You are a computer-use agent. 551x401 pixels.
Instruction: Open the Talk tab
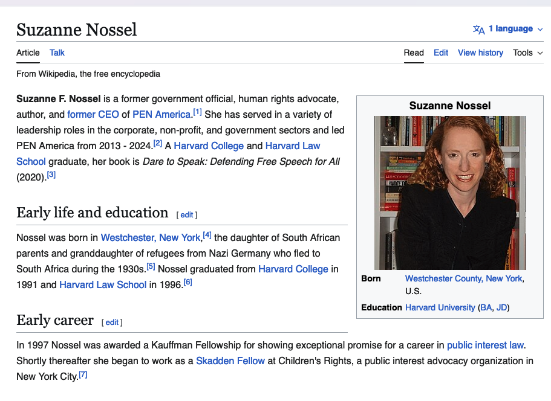coord(57,53)
